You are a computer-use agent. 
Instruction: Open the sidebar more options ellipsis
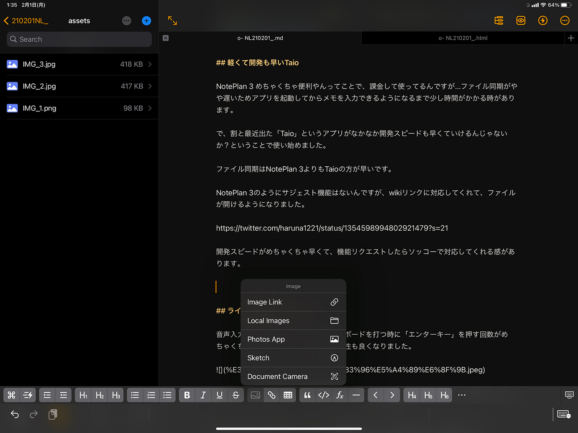tap(127, 21)
